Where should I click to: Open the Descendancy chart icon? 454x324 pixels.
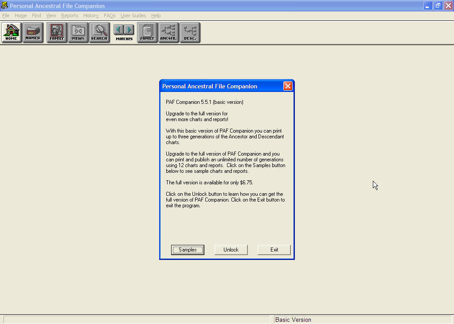click(190, 32)
